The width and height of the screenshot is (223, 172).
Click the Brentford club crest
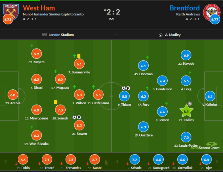point(212,12)
